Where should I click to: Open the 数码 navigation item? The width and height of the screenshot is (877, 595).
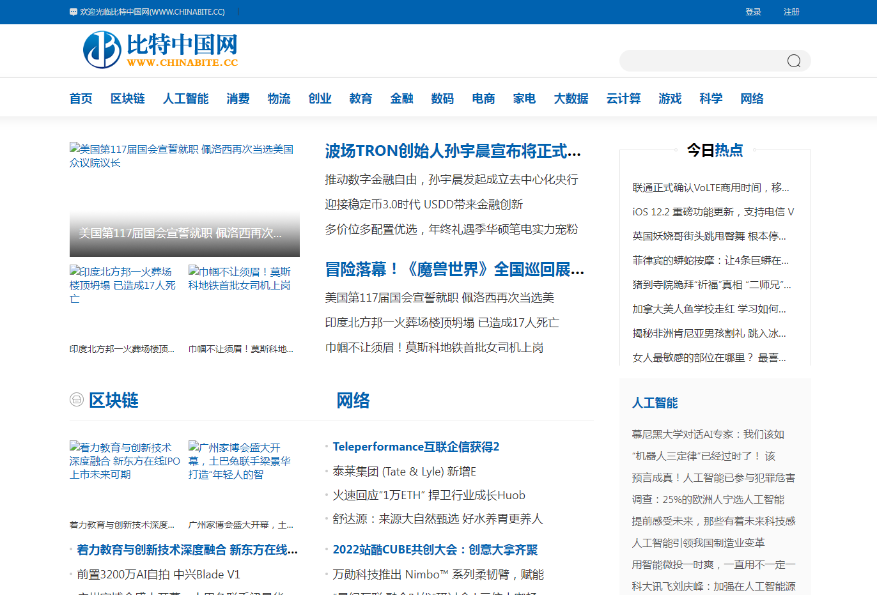point(443,98)
